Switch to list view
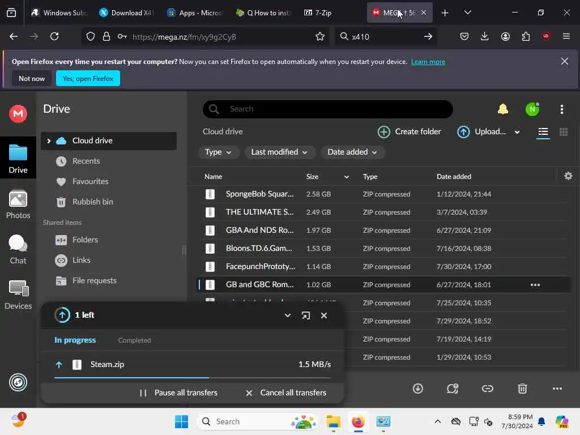The height and width of the screenshot is (435, 580). point(543,132)
